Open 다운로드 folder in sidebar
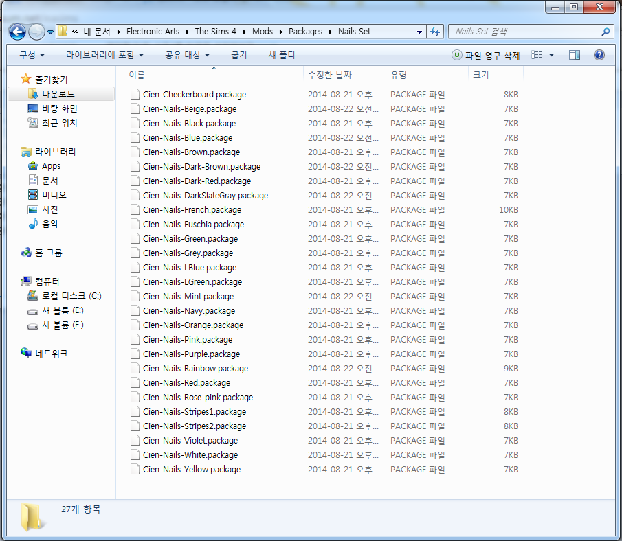622x541 pixels. 52,94
